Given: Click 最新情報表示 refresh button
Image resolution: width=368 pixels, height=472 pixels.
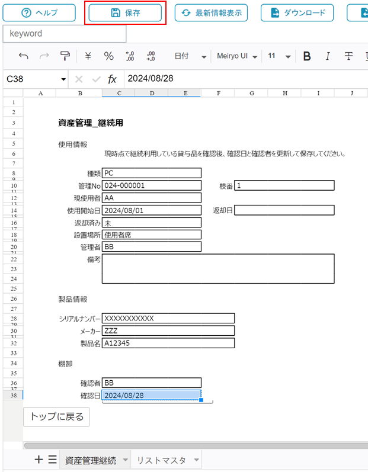Looking at the screenshot, I should pos(211,12).
